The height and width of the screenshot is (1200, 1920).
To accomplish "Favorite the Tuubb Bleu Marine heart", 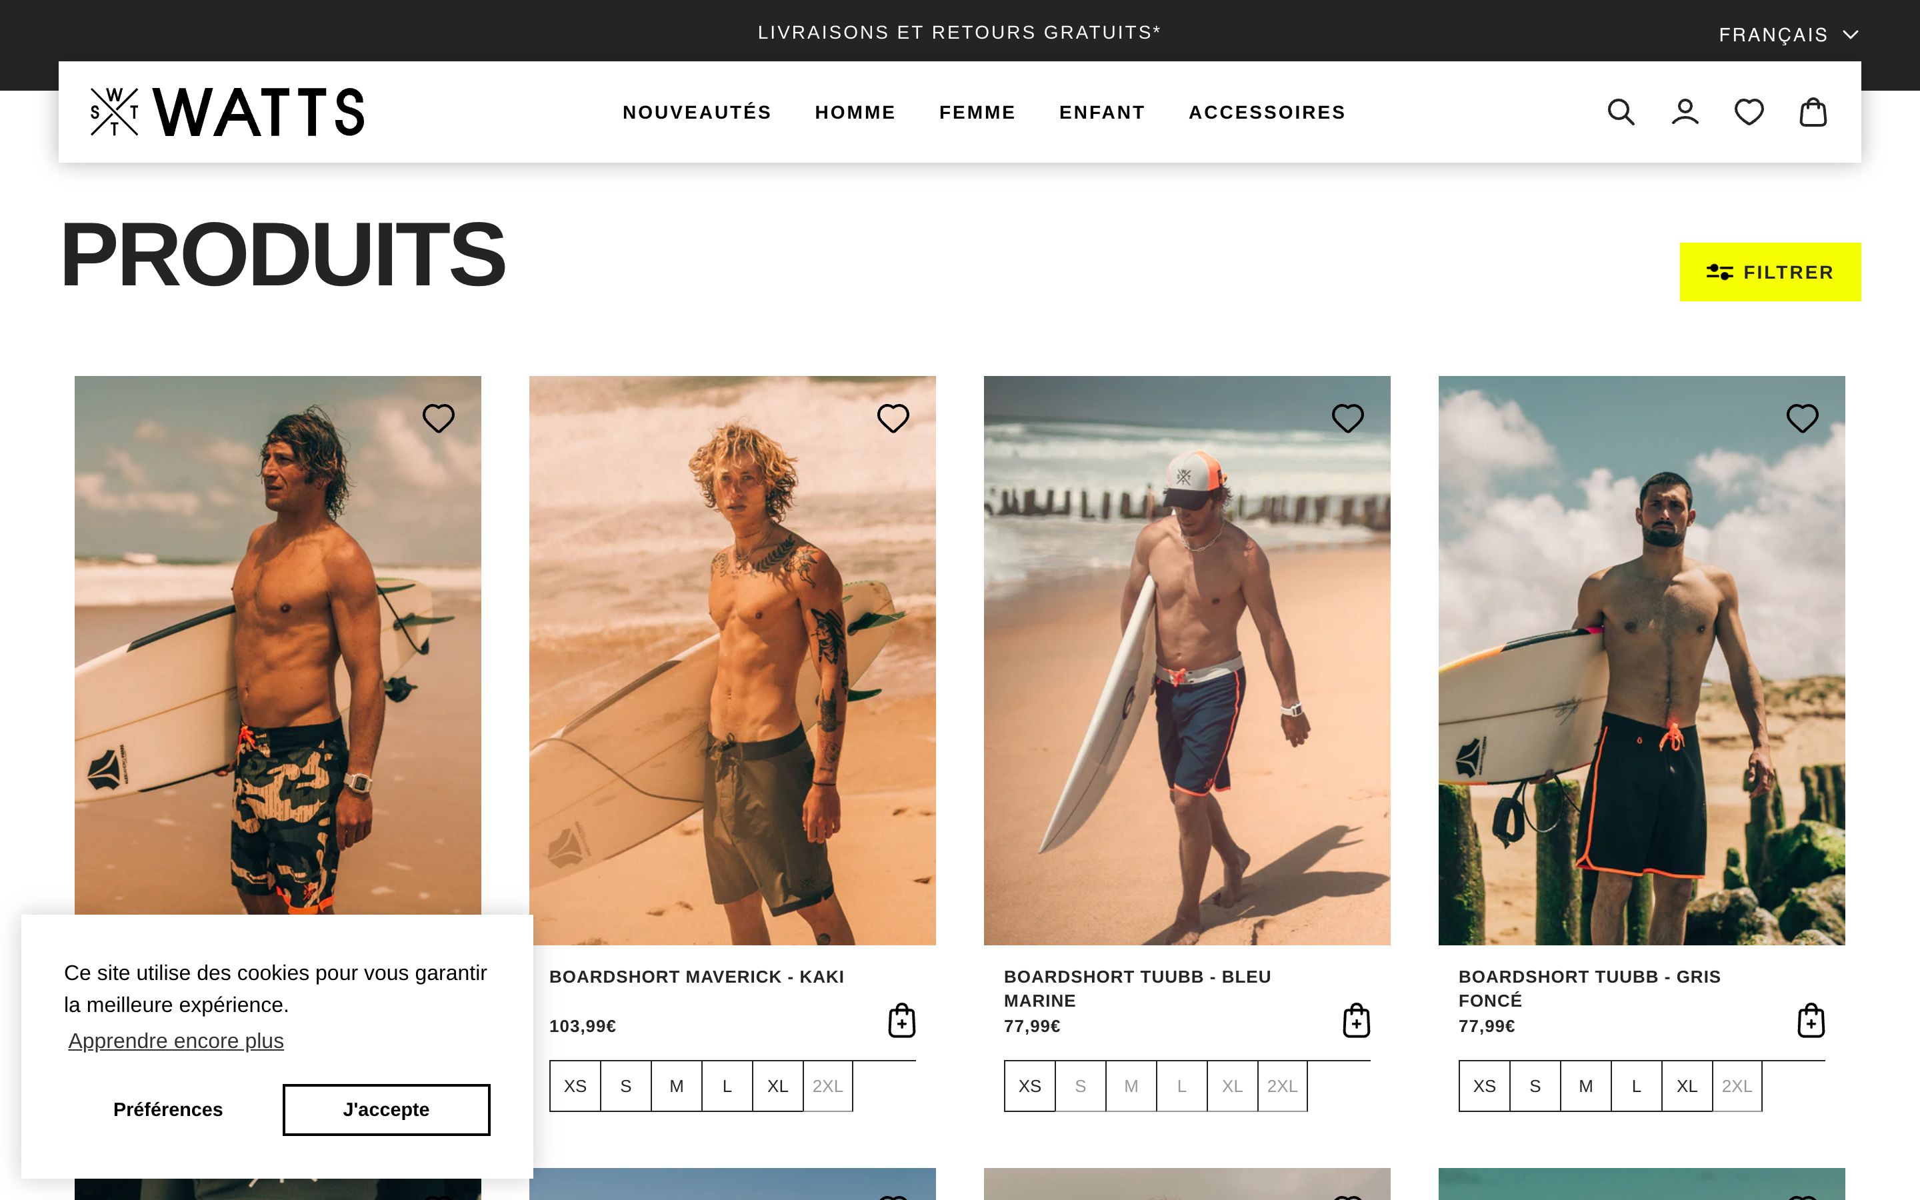I will (x=1347, y=418).
